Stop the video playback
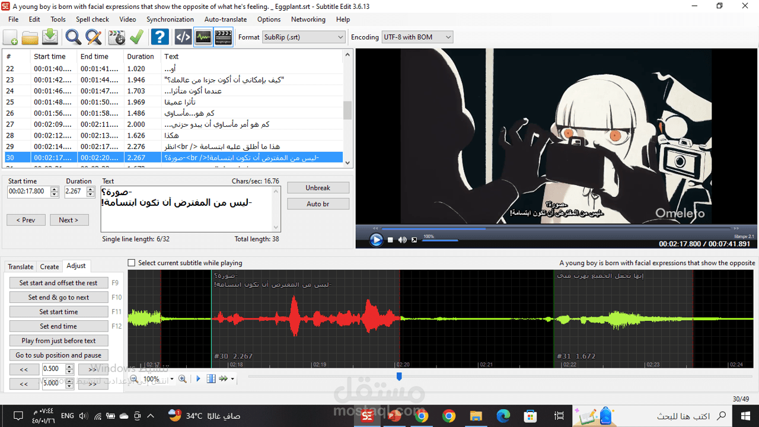Viewport: 759px width, 427px height. pyautogui.click(x=390, y=240)
